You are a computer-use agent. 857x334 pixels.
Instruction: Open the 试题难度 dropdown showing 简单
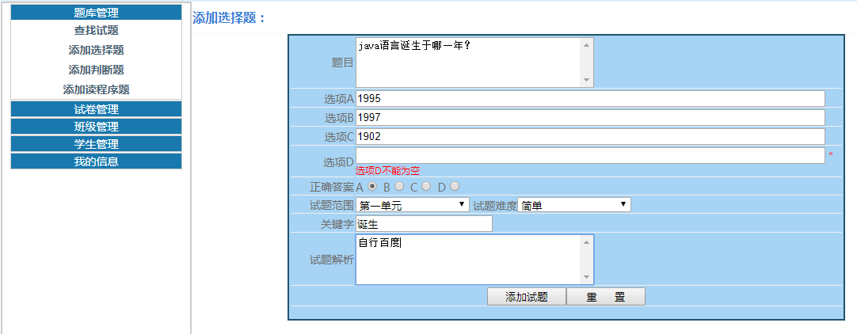point(573,205)
